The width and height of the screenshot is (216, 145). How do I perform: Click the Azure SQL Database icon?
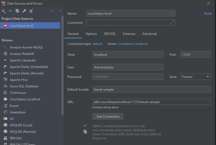5,86
